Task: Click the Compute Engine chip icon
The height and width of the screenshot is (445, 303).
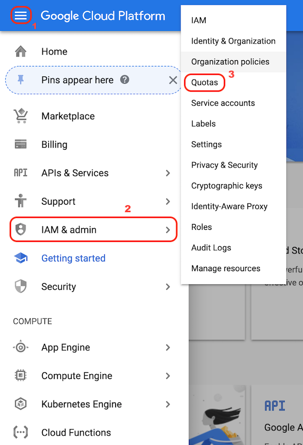Action: coord(21,375)
